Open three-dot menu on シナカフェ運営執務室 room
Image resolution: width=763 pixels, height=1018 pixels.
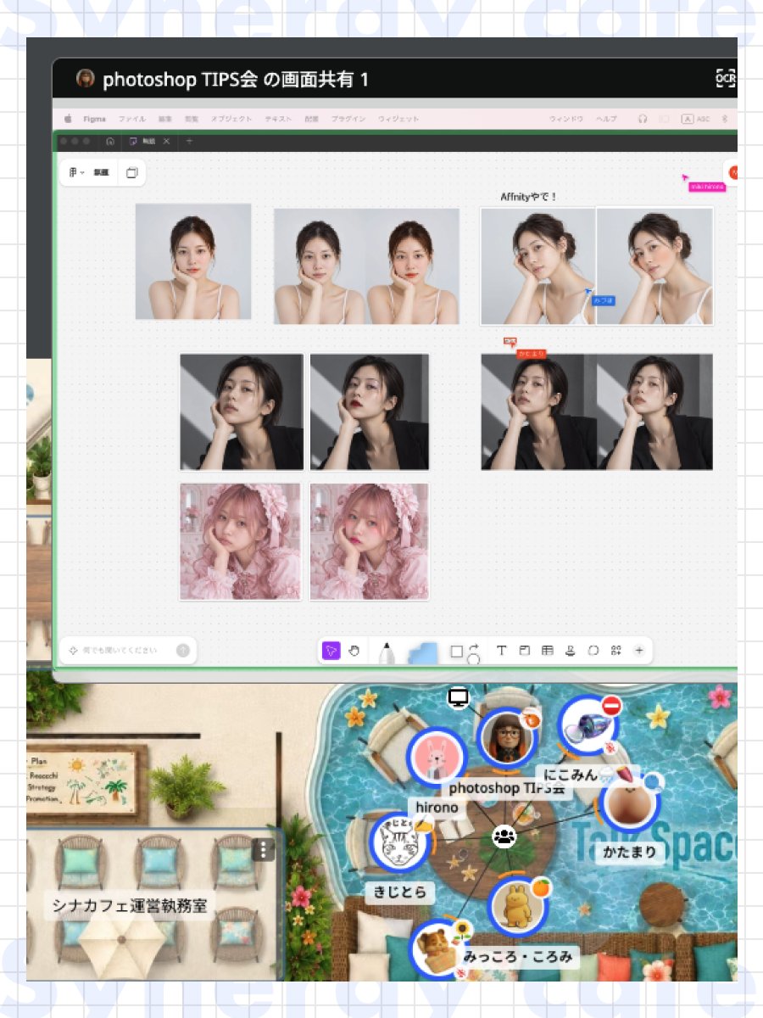tap(264, 849)
